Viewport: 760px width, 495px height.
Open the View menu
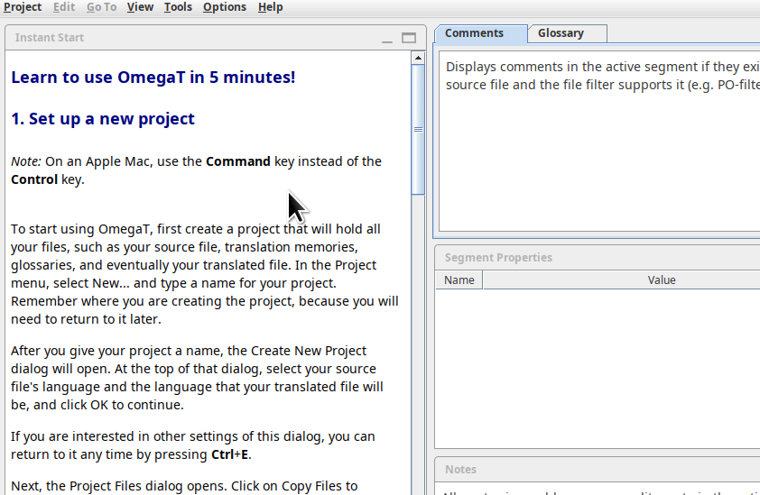pos(140,7)
